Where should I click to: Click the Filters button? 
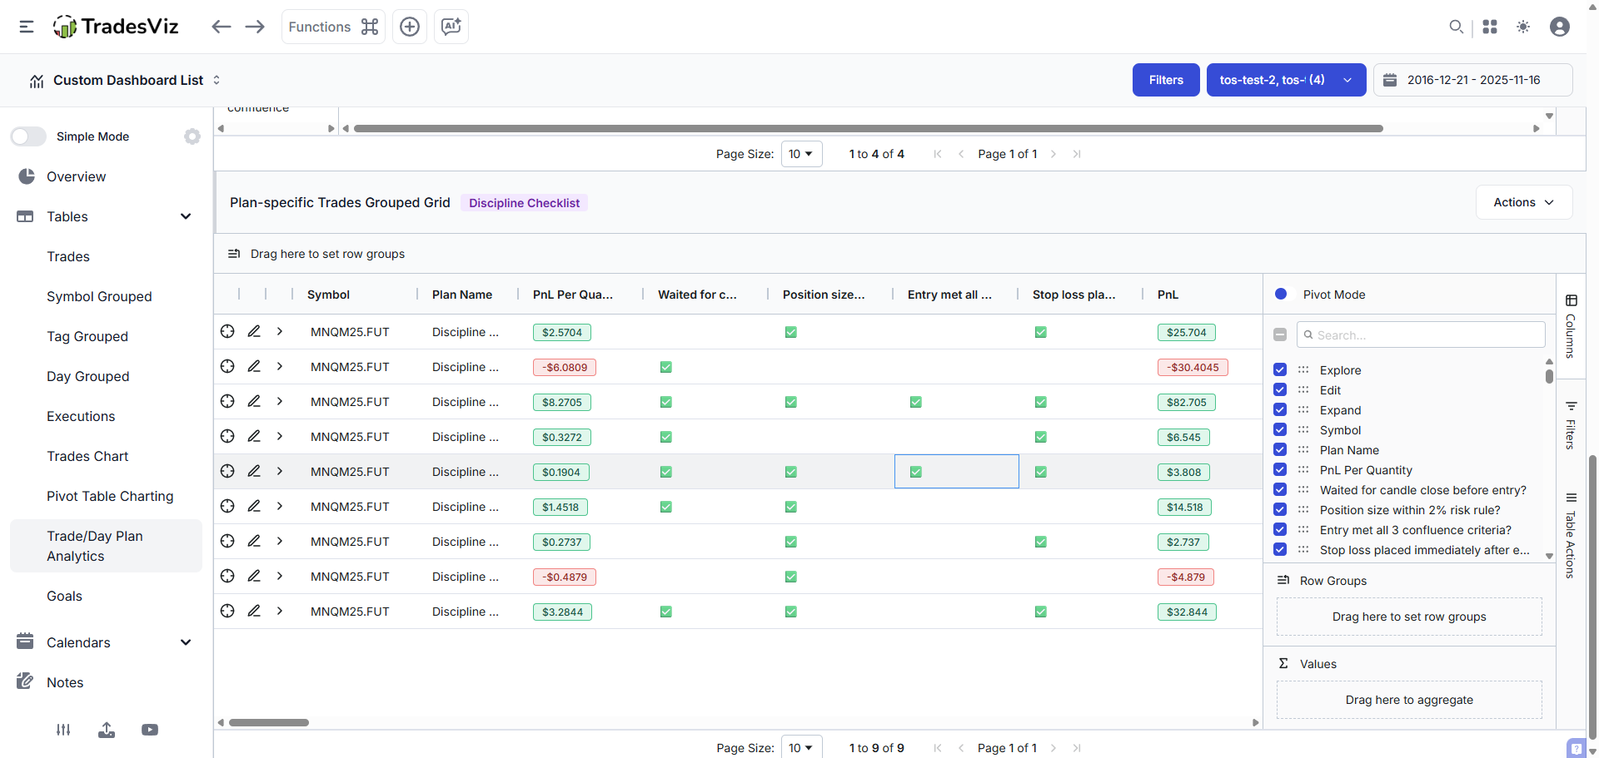pyautogui.click(x=1165, y=79)
